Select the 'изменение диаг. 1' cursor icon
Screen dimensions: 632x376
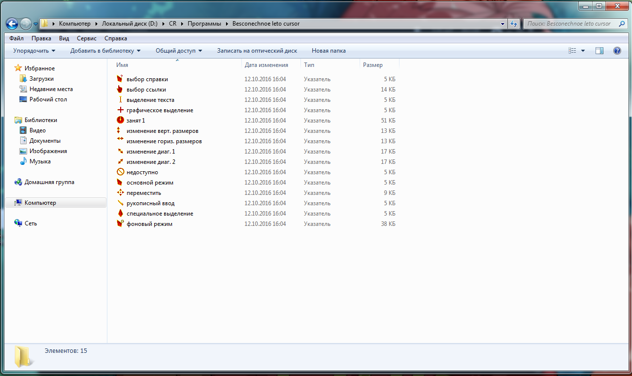(120, 151)
